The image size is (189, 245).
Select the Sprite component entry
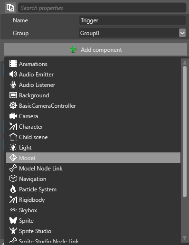point(93,221)
